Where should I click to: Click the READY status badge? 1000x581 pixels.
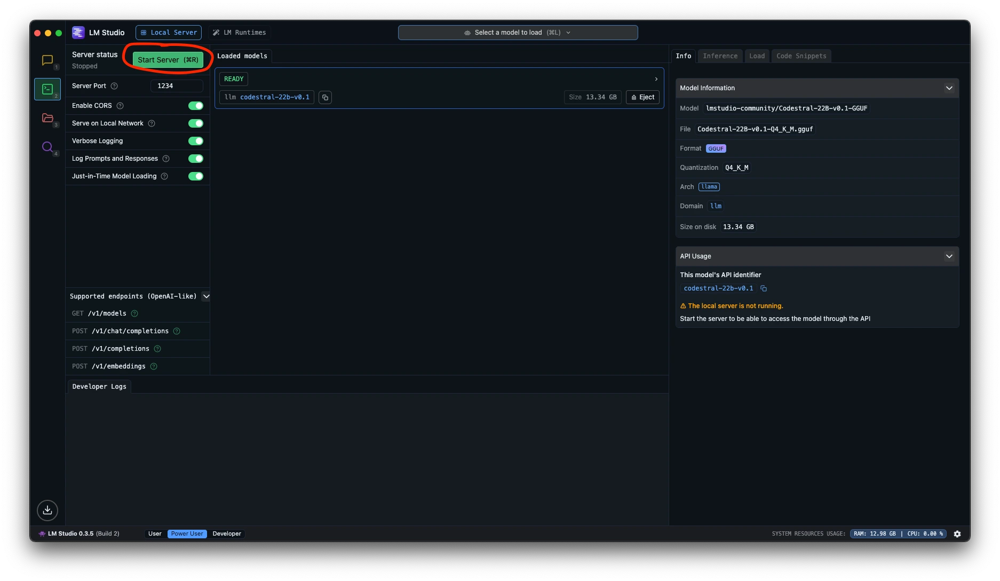click(234, 79)
